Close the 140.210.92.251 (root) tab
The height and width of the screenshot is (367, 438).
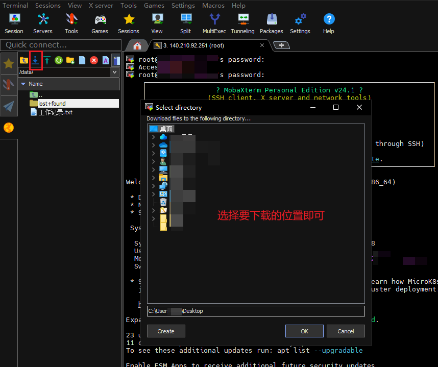262,45
